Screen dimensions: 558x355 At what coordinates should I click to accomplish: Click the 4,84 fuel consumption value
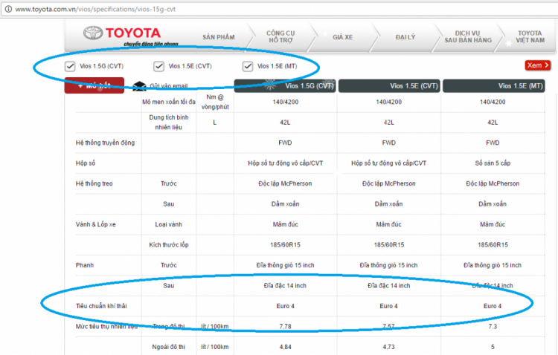click(285, 347)
